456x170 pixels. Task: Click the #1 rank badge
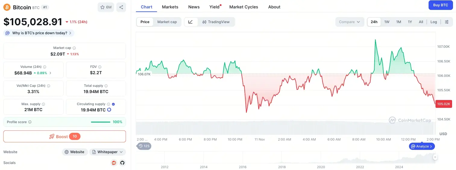[45, 7]
